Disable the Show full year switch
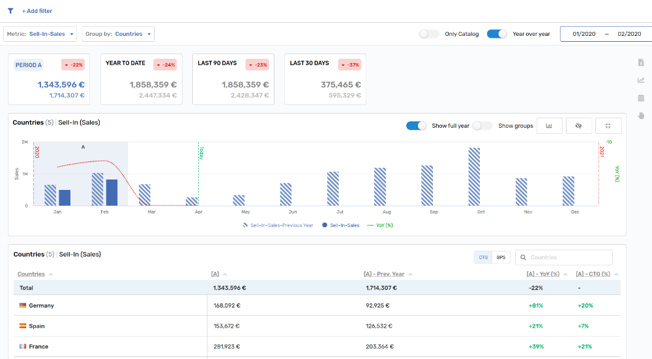 416,126
